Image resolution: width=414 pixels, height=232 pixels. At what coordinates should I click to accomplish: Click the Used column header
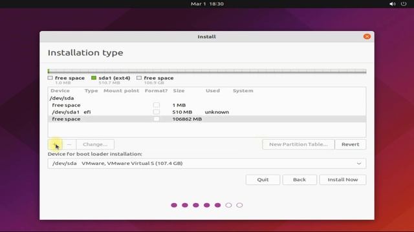click(x=213, y=91)
